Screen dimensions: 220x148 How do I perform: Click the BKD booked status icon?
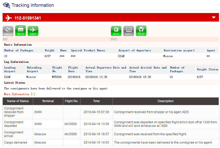(8, 31)
